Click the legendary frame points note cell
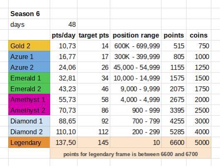The width and height of the screenshot is (220, 166). [130, 154]
